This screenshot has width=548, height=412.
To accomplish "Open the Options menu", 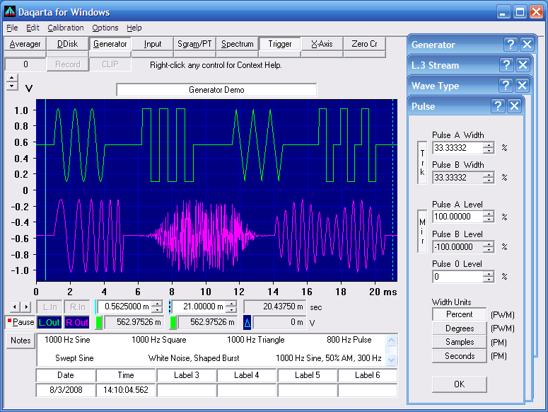I will 105,28.
